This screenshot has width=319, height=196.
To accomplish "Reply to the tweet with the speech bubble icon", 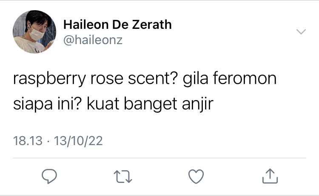I will [x=49, y=176].
